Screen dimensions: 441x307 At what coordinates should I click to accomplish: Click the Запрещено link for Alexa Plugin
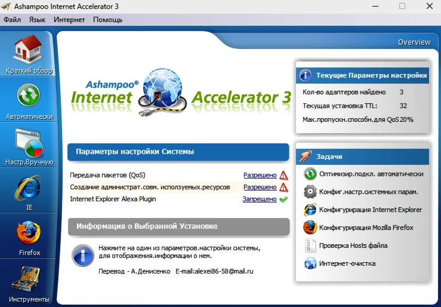click(x=260, y=199)
